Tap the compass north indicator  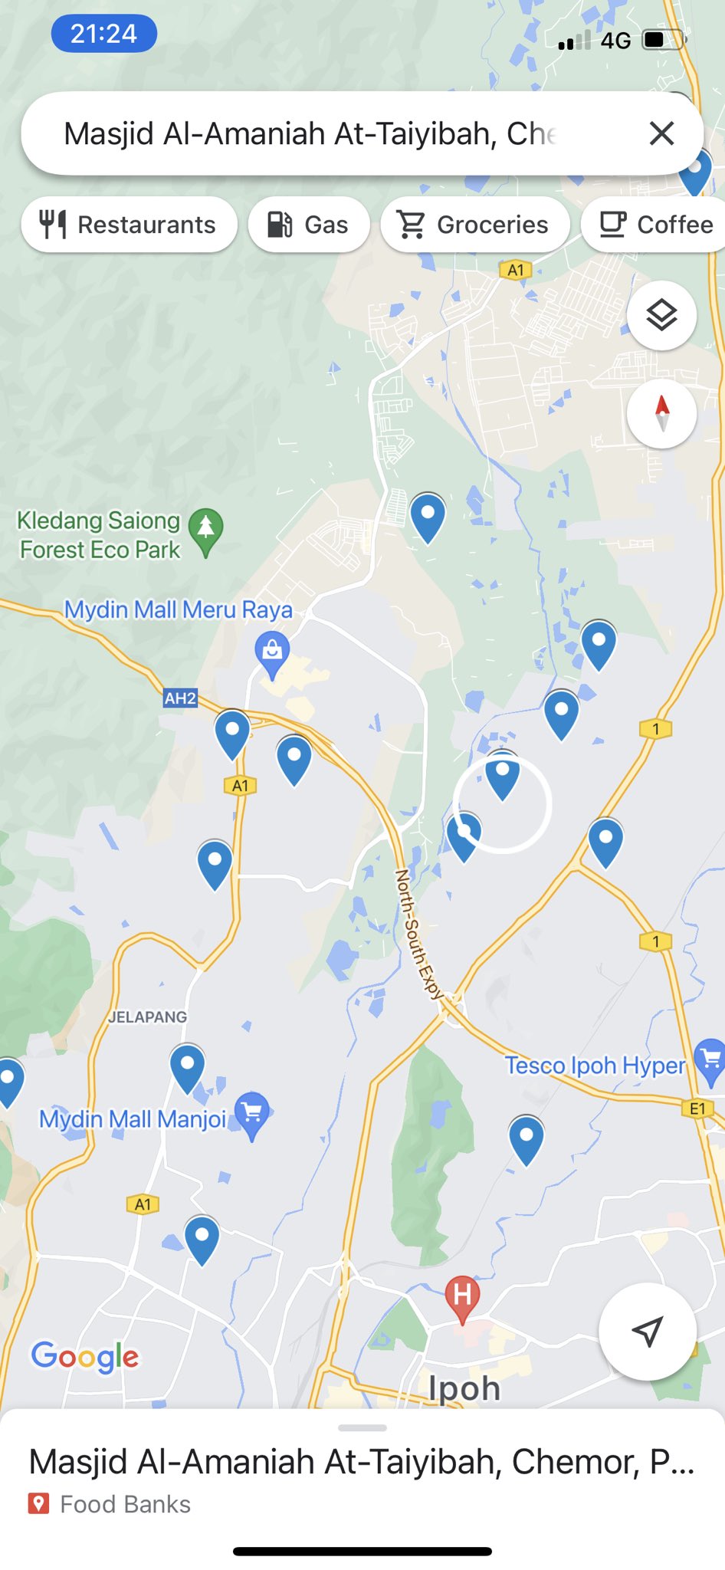(x=661, y=413)
